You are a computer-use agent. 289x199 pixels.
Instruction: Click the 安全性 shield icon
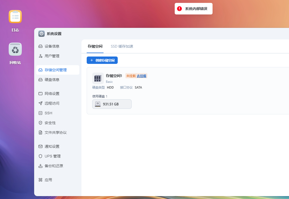(40, 123)
